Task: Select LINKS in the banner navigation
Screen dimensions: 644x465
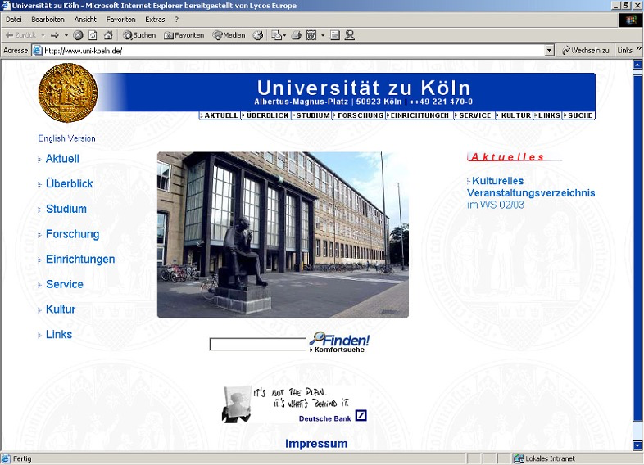Action: point(548,115)
